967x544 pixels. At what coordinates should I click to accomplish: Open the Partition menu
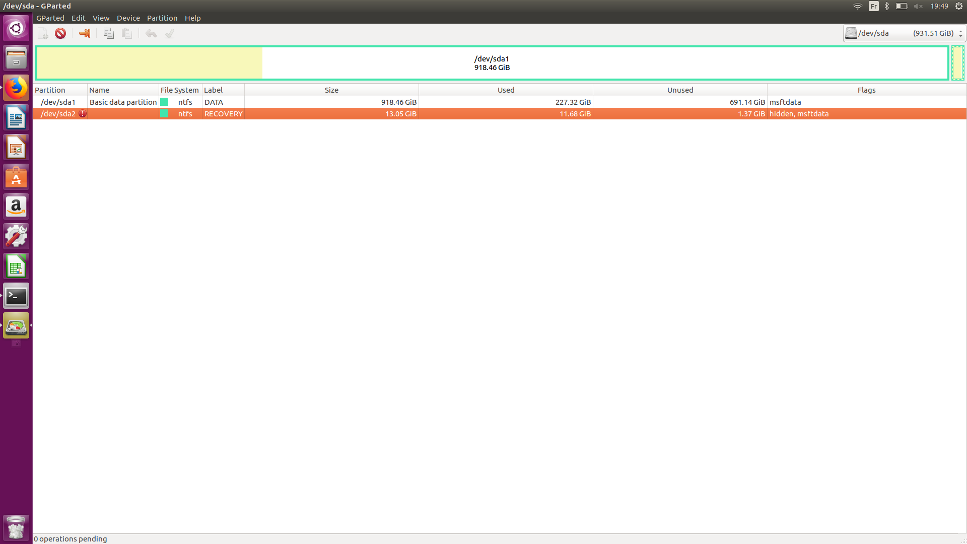[x=162, y=18]
